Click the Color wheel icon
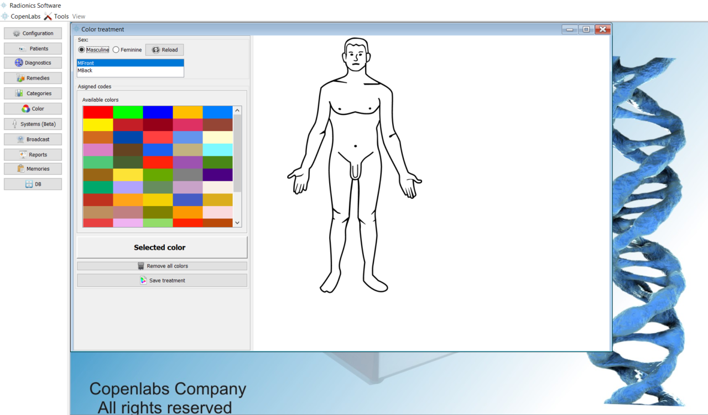 coord(25,109)
